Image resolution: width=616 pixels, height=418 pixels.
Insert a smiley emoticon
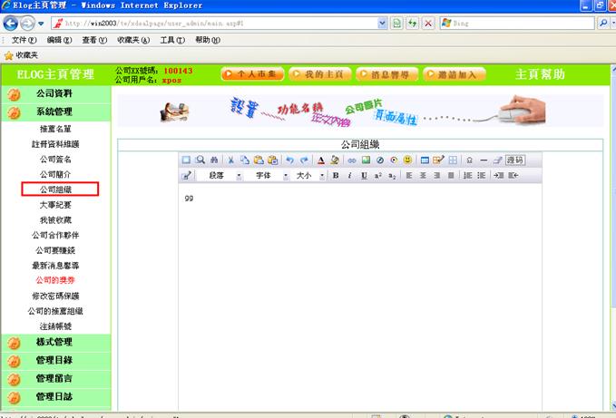point(407,160)
